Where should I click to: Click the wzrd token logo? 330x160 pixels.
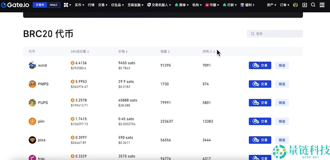32,65
